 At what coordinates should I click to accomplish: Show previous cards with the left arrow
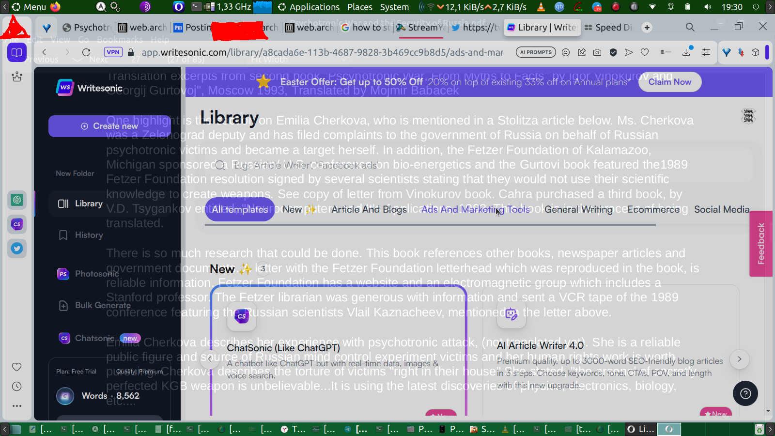tap(210, 359)
